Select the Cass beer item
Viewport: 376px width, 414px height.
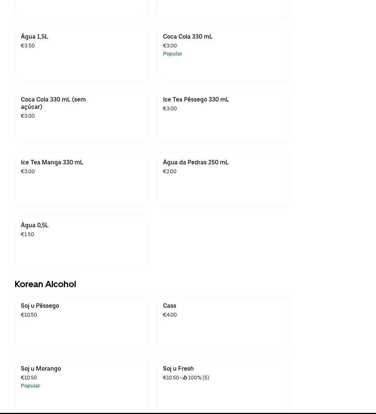[223, 323]
